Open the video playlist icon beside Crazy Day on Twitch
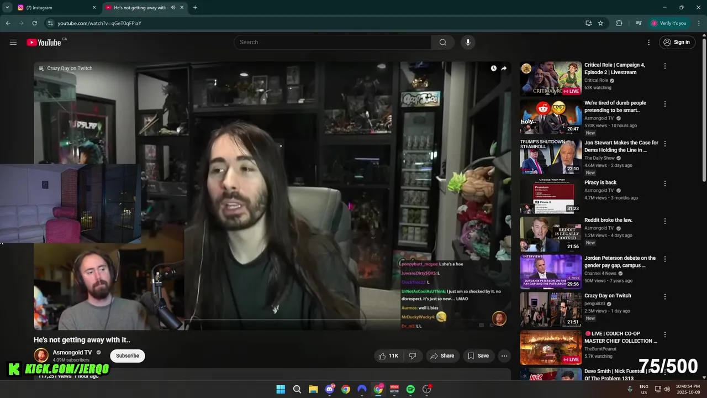Screen dimensions: 707x398 [x=41, y=69]
